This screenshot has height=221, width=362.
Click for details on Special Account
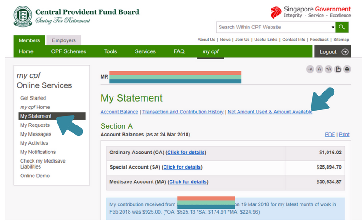tap(182, 167)
